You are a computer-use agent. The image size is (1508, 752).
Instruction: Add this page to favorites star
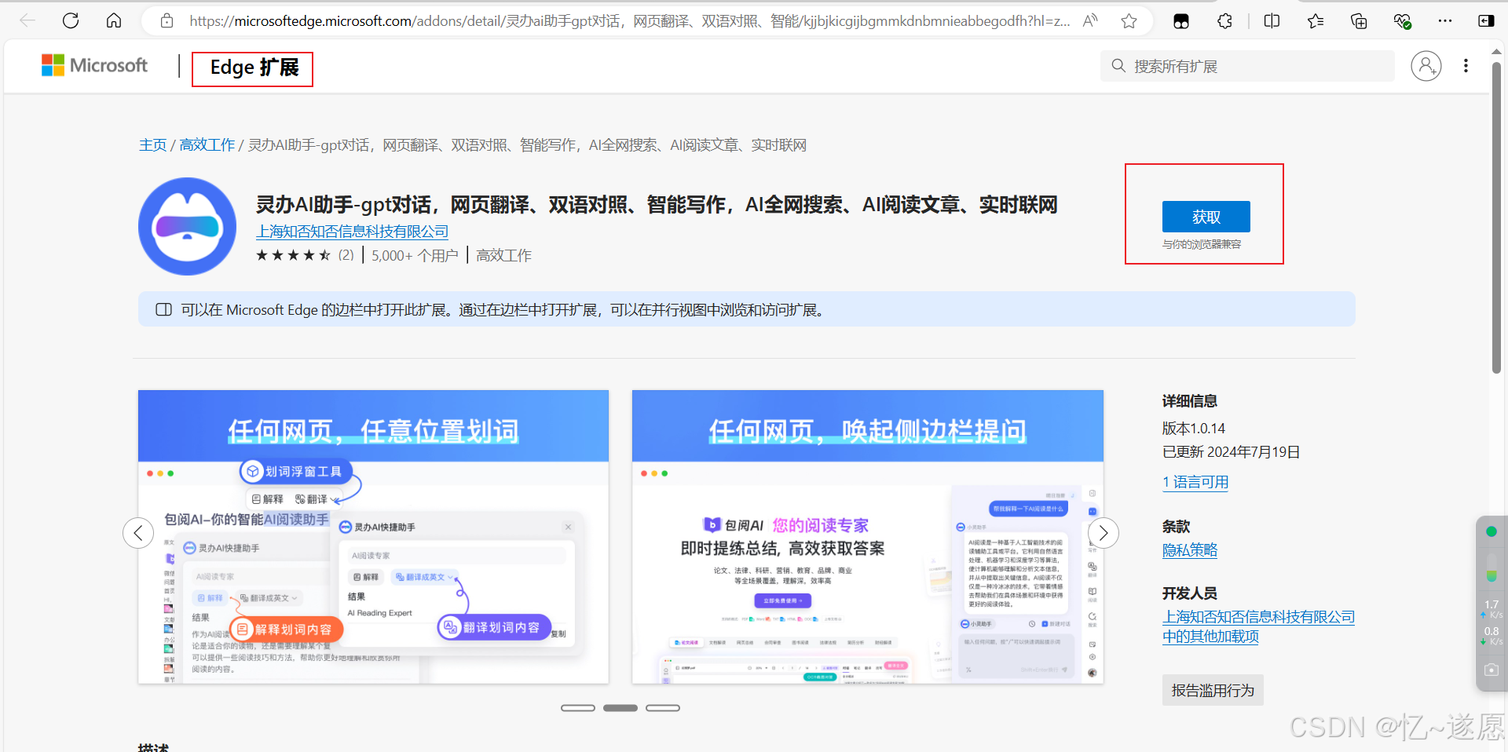point(1129,21)
